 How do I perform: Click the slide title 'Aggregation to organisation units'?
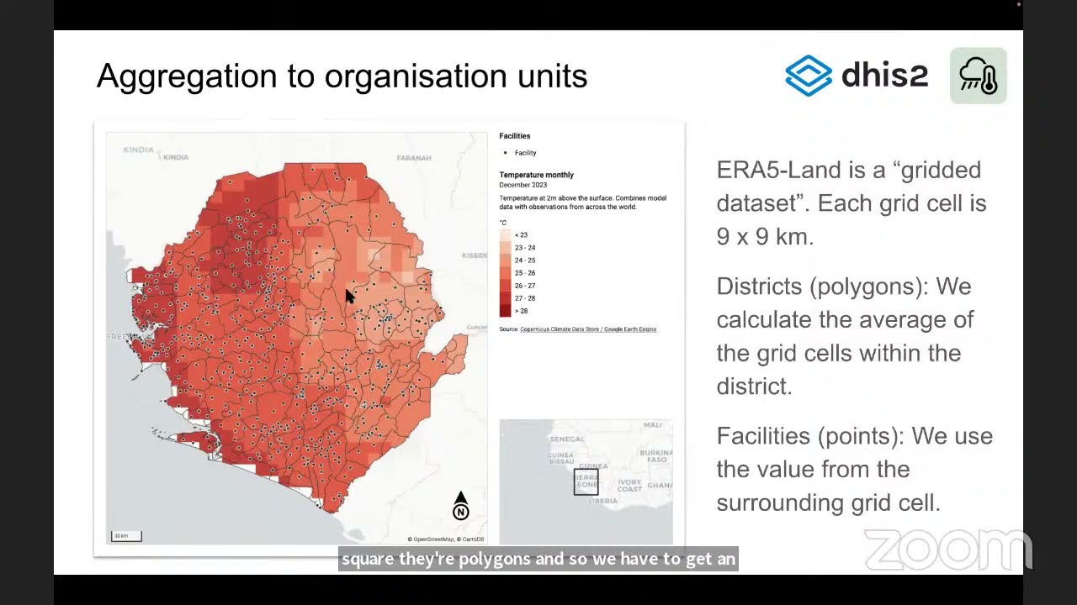coord(342,76)
